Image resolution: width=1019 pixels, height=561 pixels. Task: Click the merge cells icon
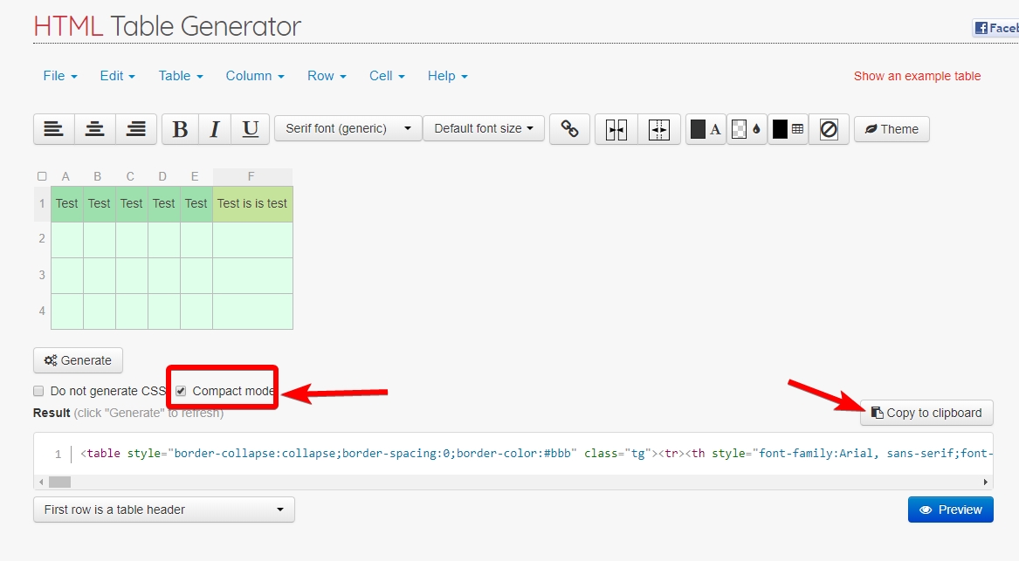(x=616, y=129)
